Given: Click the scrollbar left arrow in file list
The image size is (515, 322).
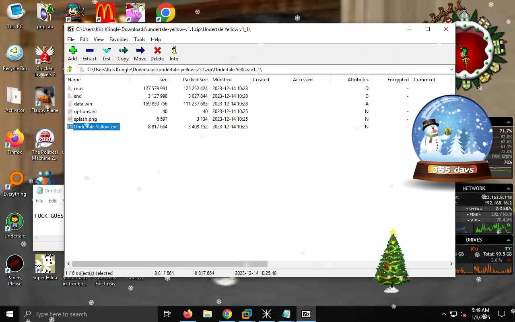Looking at the screenshot, I should tap(68, 264).
